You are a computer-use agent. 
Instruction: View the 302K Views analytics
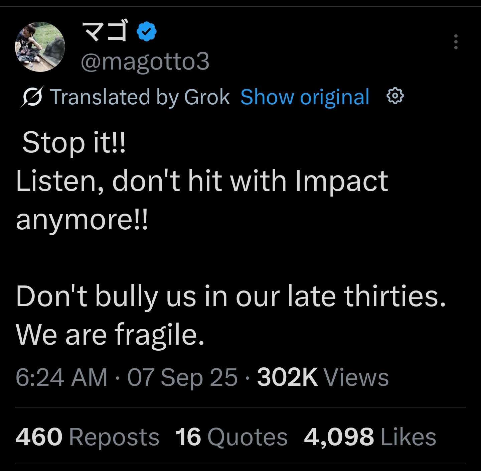pyautogui.click(x=323, y=377)
